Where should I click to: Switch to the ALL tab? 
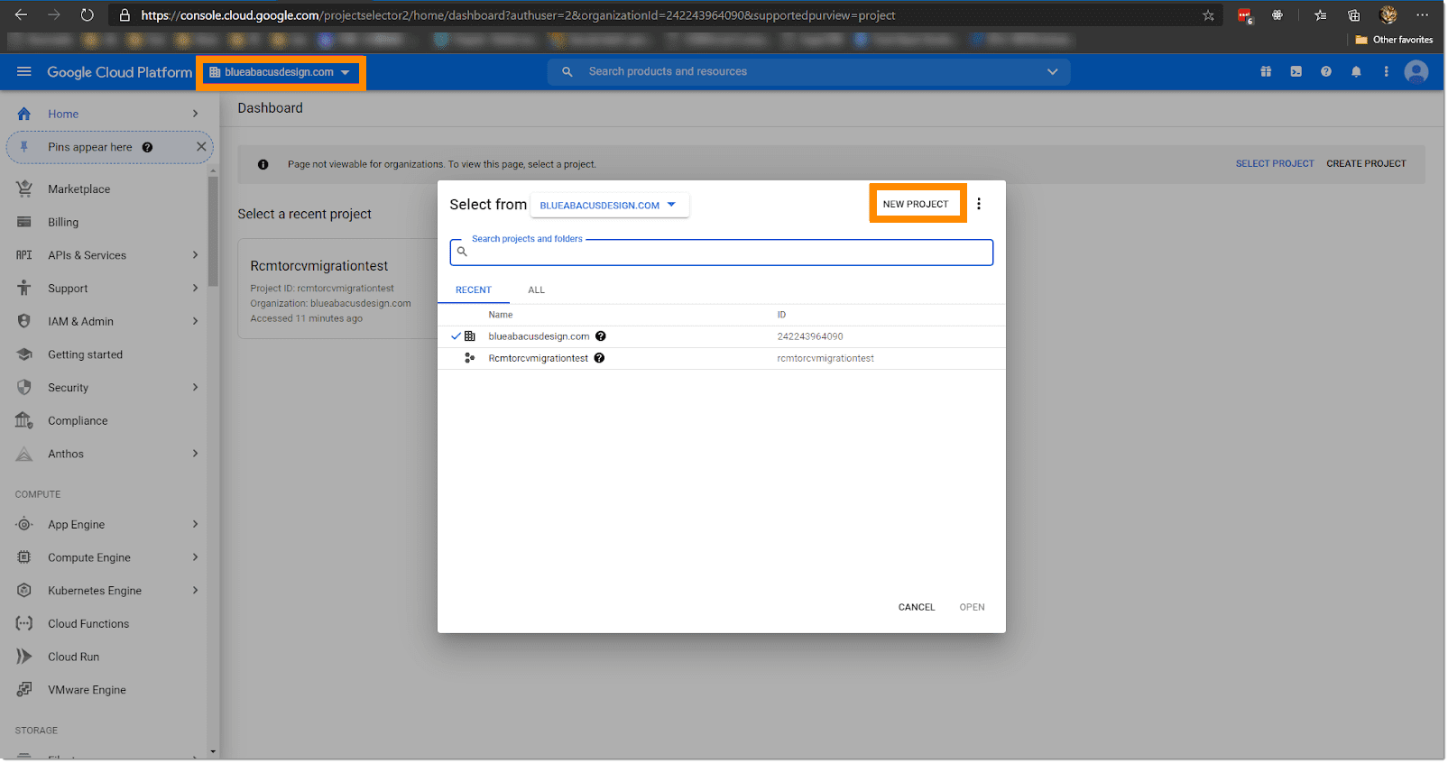tap(537, 290)
